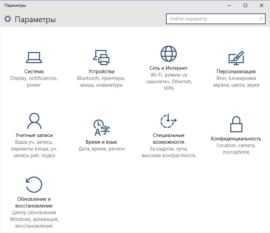Open the "Система" text label
270x233 pixels.
pos(34,72)
